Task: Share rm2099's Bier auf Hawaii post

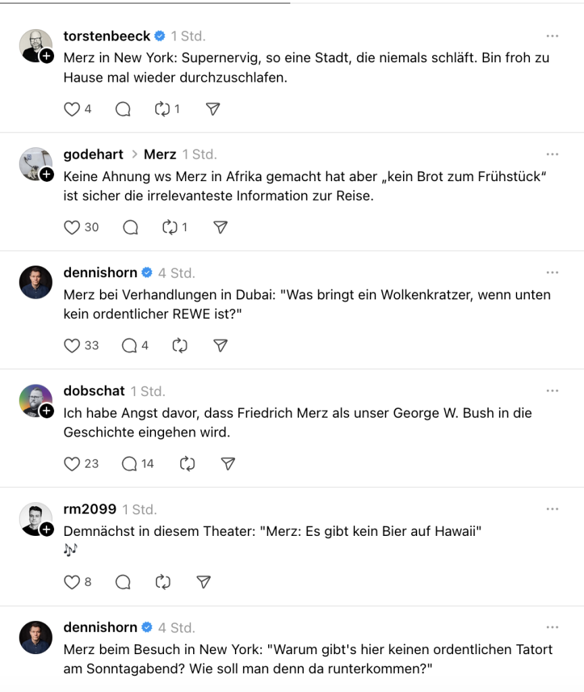Action: 204,582
